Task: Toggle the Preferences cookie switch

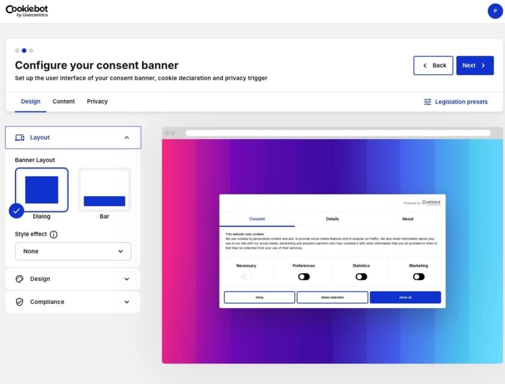Action: 304,277
